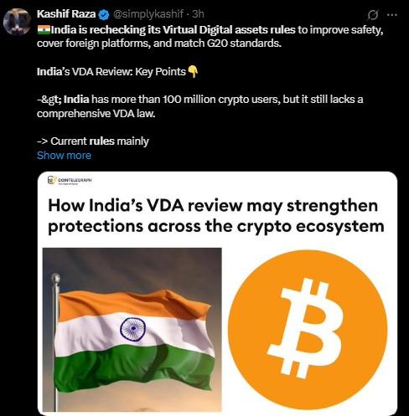Click the Ashoka Chakra on the flag

coord(132,329)
